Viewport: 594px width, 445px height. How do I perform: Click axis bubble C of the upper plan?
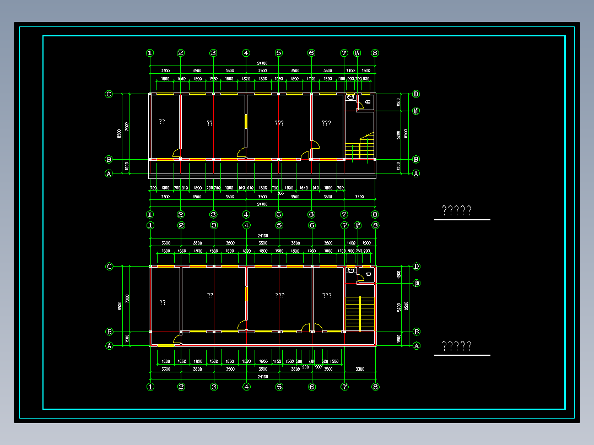(109, 94)
